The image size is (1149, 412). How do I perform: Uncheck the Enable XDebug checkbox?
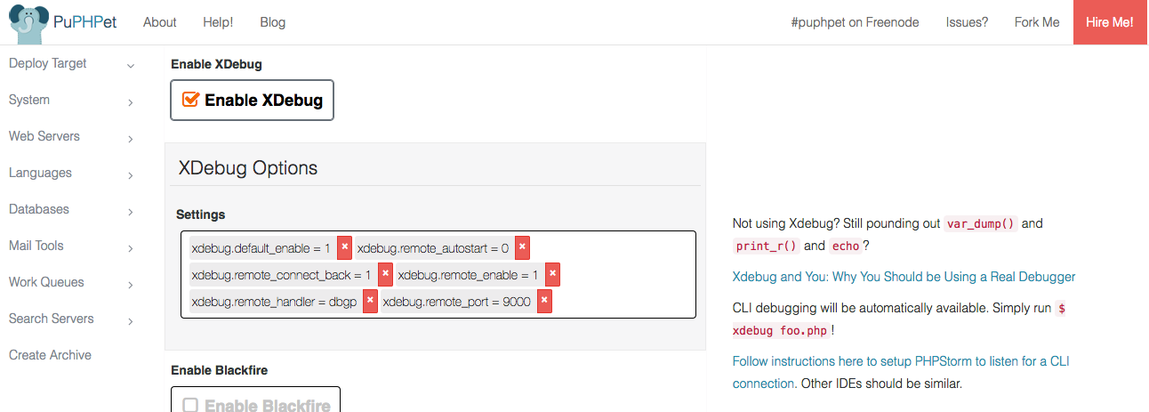pos(190,100)
